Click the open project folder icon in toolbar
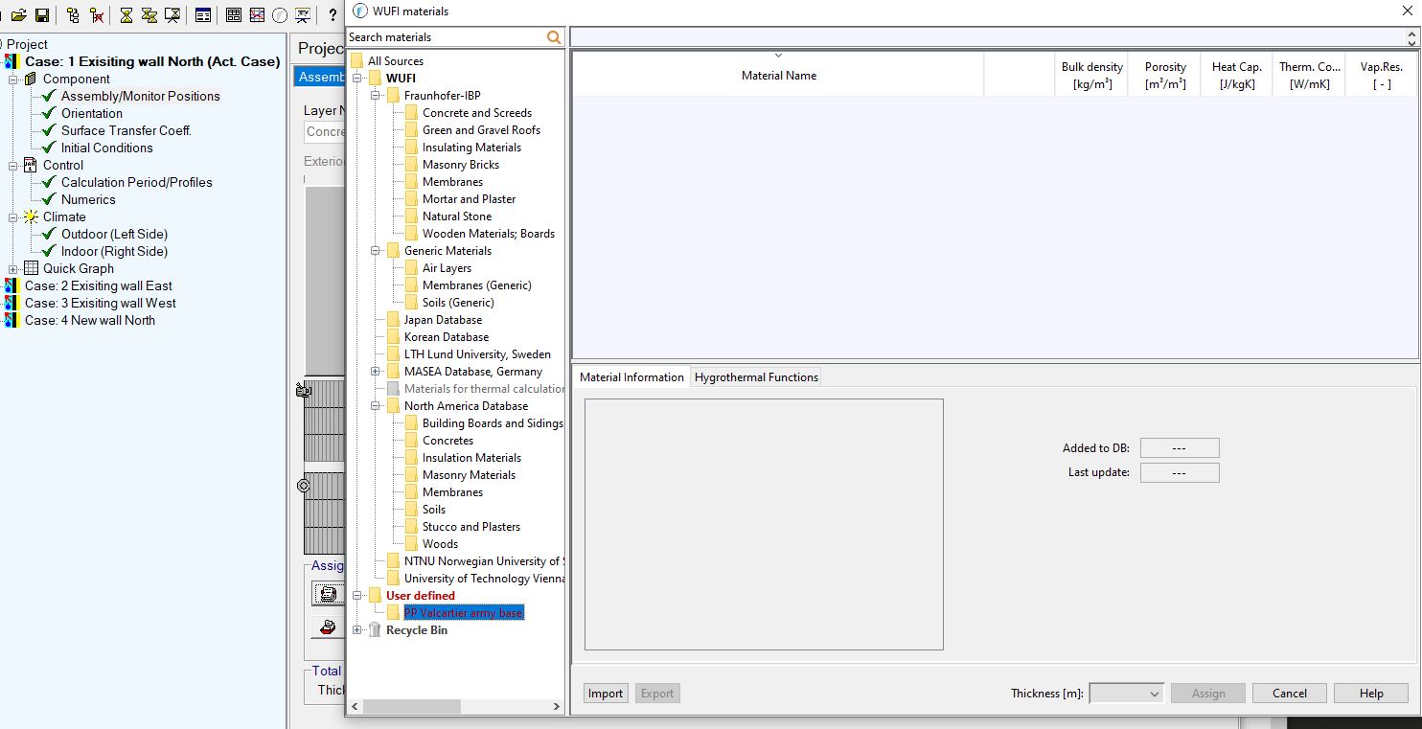This screenshot has height=729, width=1422. [18, 15]
